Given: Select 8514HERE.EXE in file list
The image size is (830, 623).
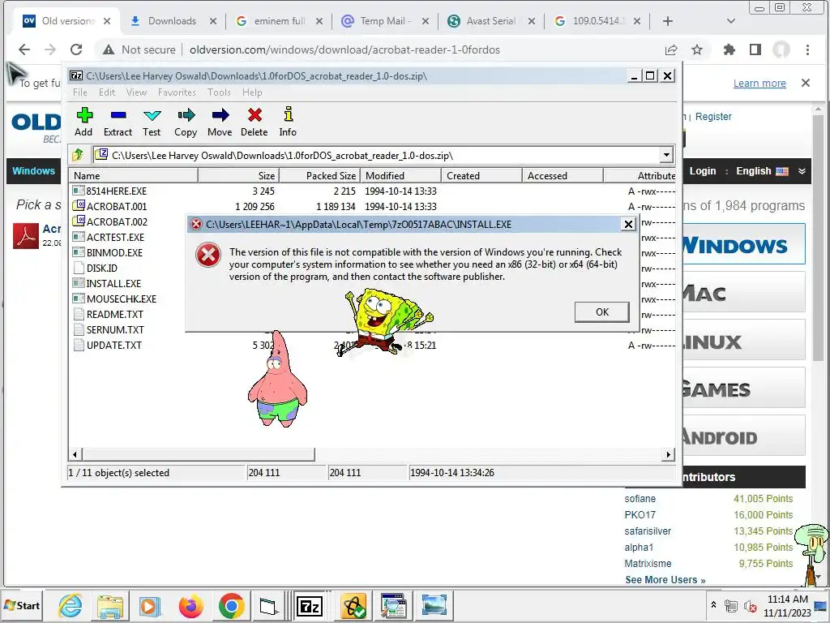Looking at the screenshot, I should (117, 191).
